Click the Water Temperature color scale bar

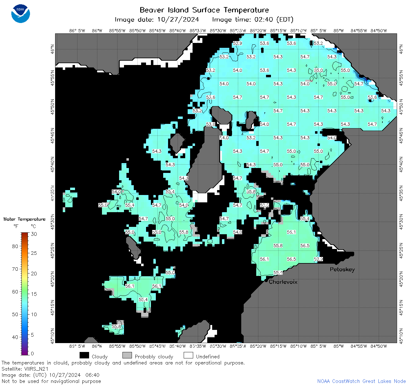tap(24, 294)
